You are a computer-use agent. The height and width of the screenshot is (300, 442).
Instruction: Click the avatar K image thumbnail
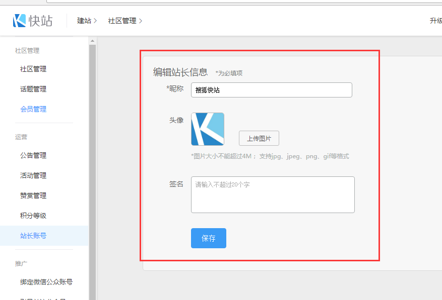pos(208,129)
